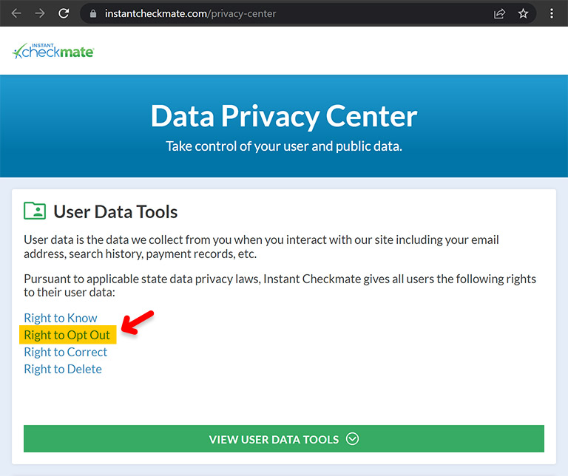The height and width of the screenshot is (476, 568).
Task: Click the circled chevron on green button
Action: (x=352, y=439)
